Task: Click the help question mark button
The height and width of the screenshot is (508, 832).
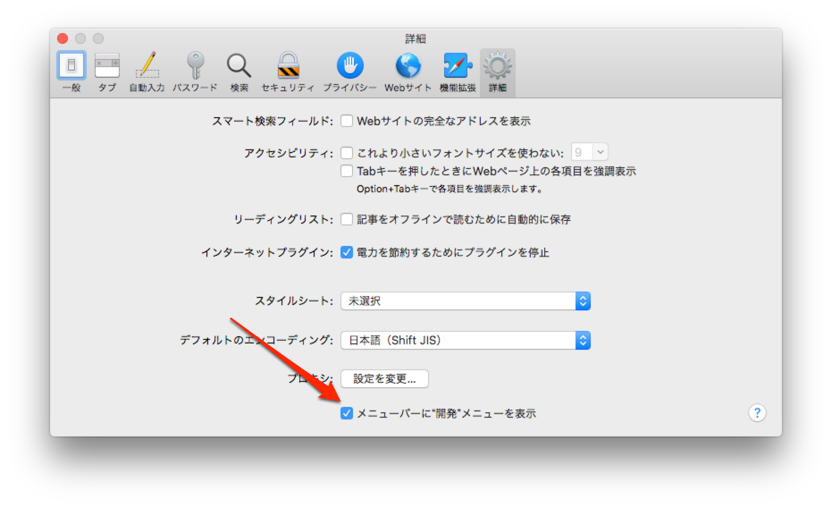Action: [x=757, y=414]
